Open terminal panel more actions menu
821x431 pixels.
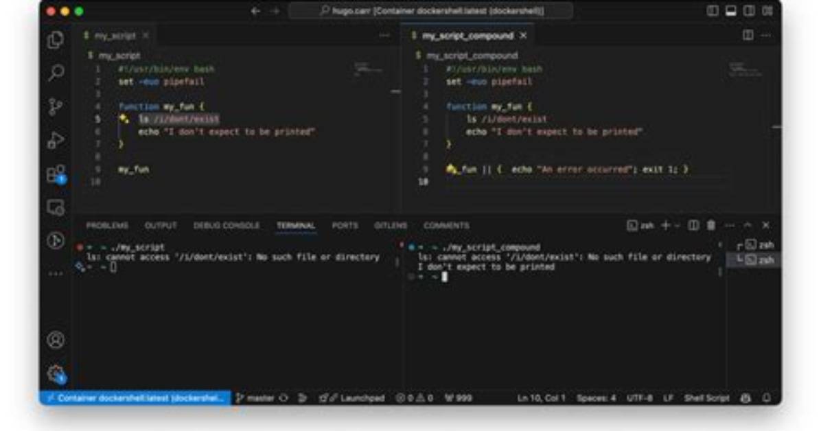[730, 225]
